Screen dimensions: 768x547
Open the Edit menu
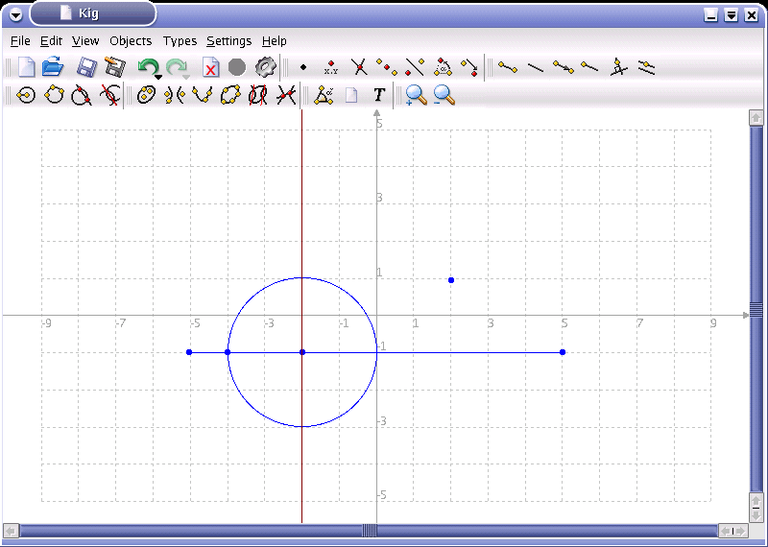[51, 41]
